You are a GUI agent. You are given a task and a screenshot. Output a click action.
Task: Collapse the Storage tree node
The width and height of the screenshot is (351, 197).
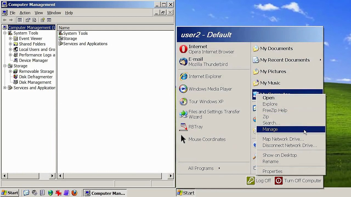5,66
